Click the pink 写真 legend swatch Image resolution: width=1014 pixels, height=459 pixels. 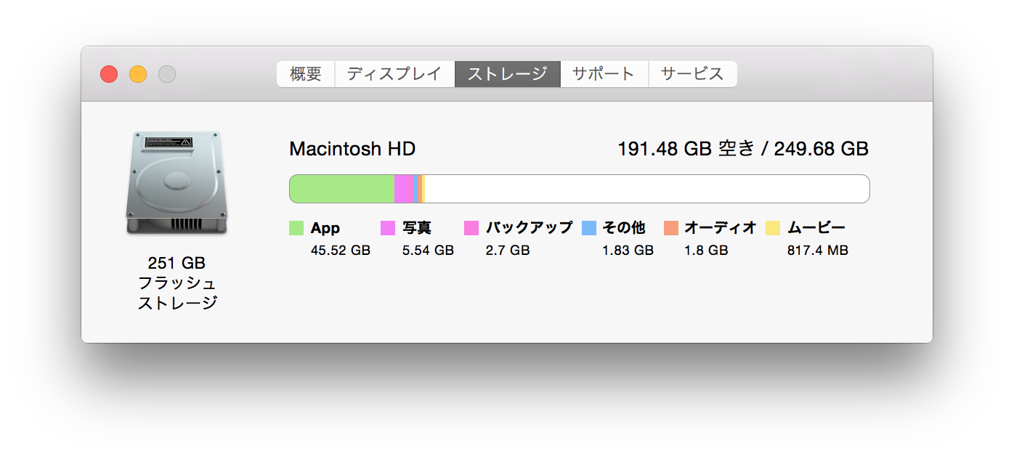click(388, 228)
